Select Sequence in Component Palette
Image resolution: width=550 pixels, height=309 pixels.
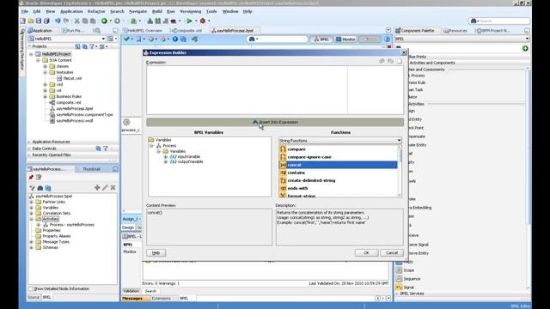412,279
